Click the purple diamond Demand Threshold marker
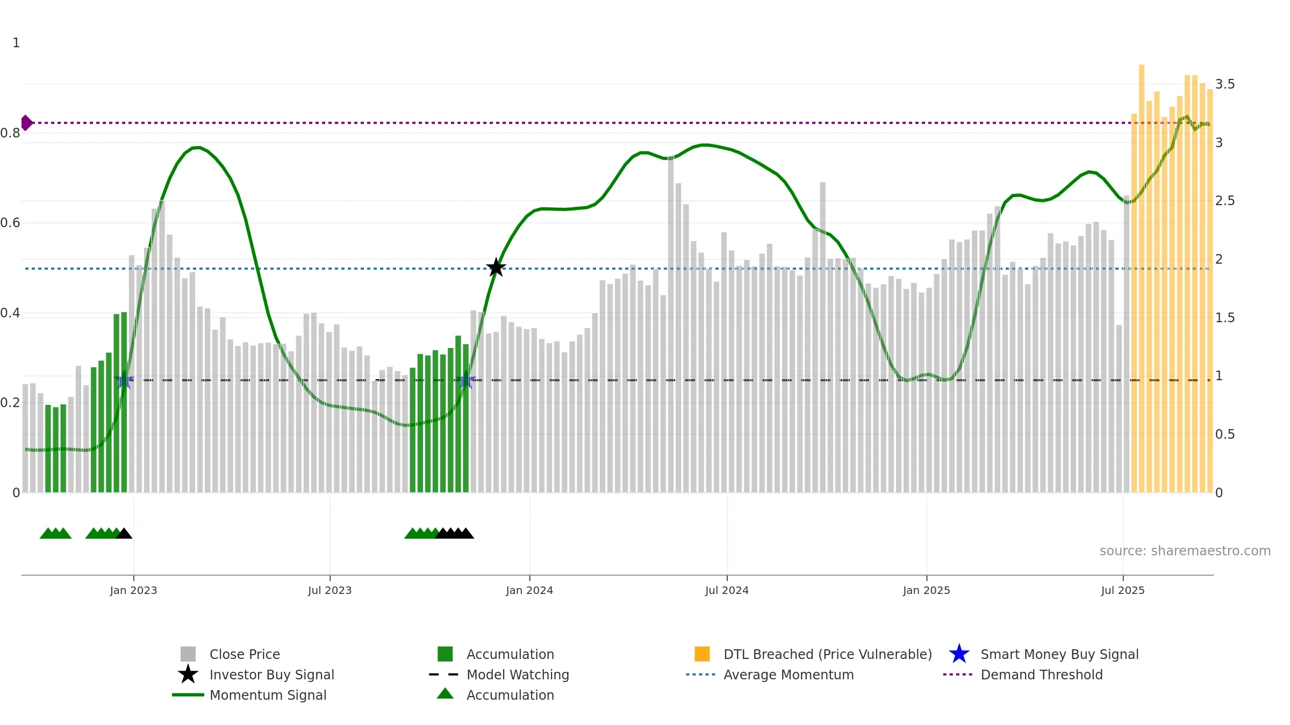The image size is (1290, 725). click(x=26, y=123)
